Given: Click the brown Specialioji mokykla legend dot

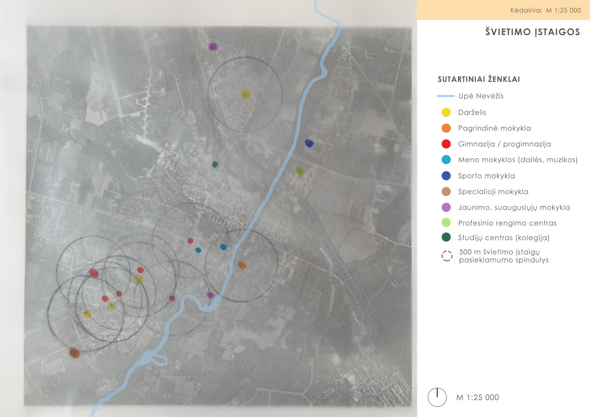Looking at the screenshot, I should (x=446, y=192).
